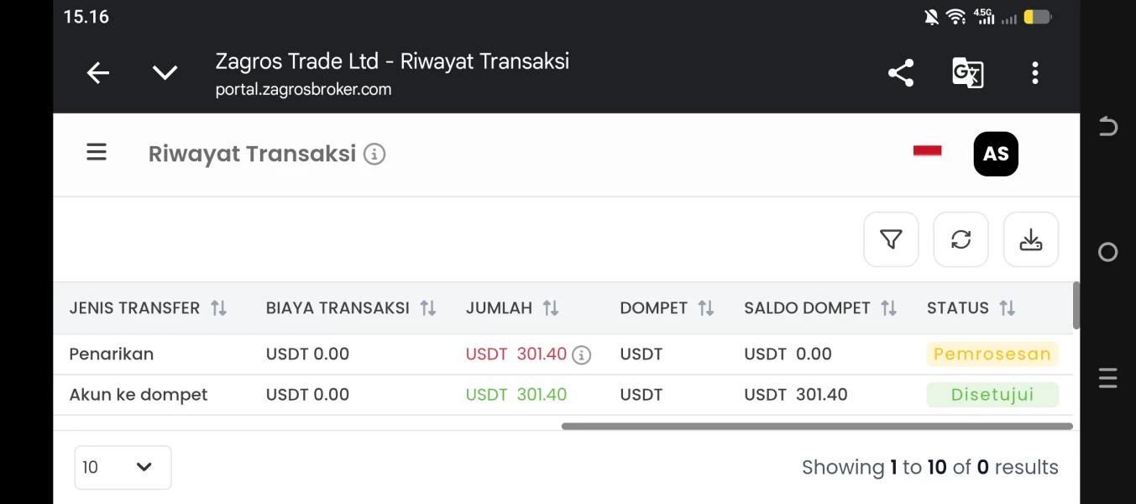Download the transaction history
The width and height of the screenshot is (1136, 504).
click(x=1031, y=239)
